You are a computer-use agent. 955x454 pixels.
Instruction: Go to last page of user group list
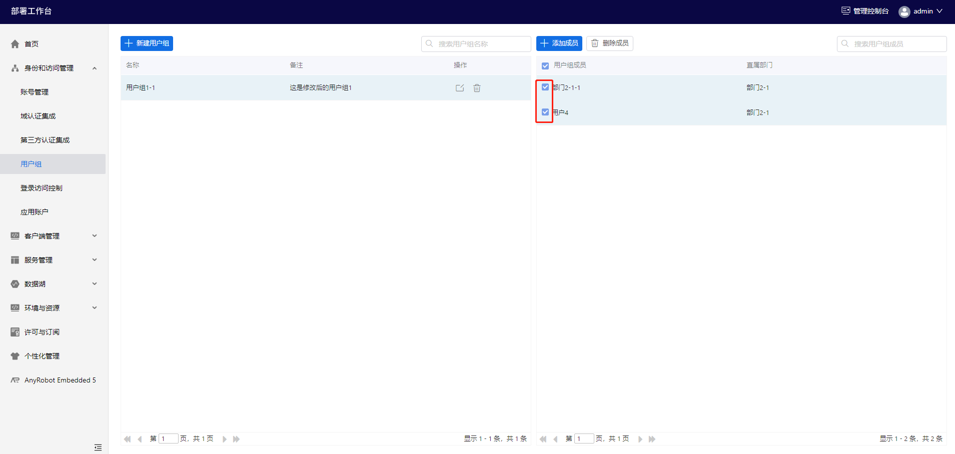coord(237,439)
